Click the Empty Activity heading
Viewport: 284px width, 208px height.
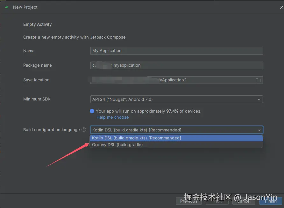pyautogui.click(x=37, y=24)
